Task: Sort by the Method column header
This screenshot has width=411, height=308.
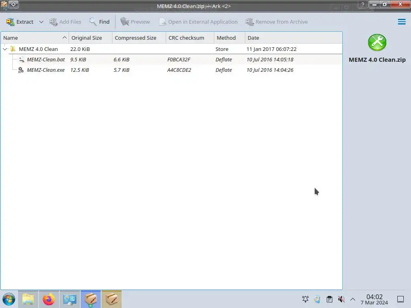Action: [230, 38]
